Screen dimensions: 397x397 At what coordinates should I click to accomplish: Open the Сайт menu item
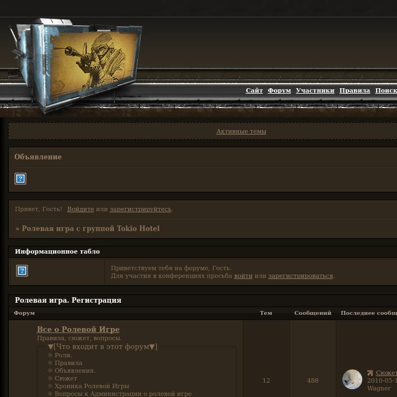point(254,90)
